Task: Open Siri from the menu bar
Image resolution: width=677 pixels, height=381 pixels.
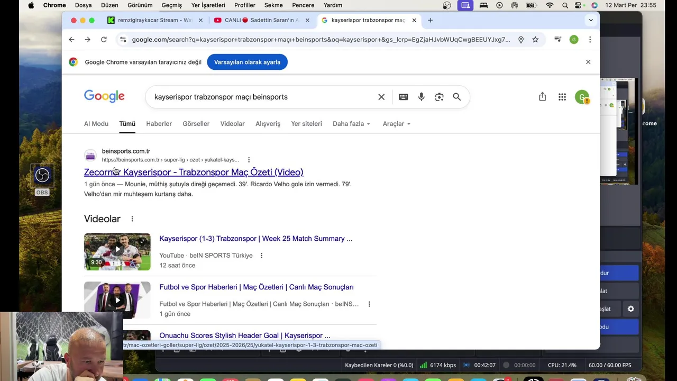Action: [594, 5]
